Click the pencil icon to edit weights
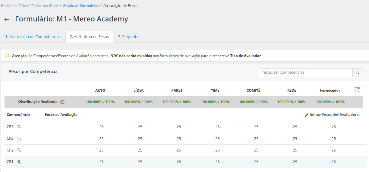The width and height of the screenshot is (369, 172). coord(307,115)
